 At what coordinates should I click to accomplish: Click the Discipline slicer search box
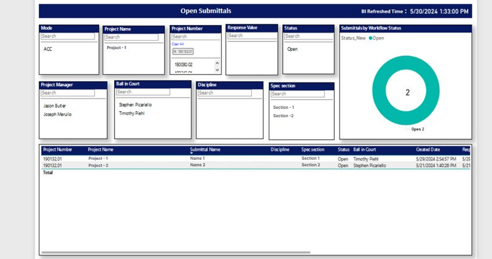224,93
